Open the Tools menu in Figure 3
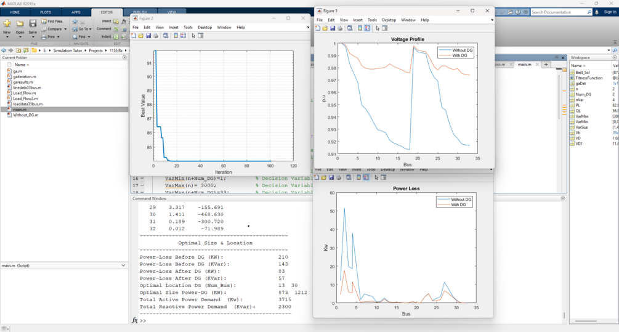This screenshot has width=619, height=332. (372, 20)
